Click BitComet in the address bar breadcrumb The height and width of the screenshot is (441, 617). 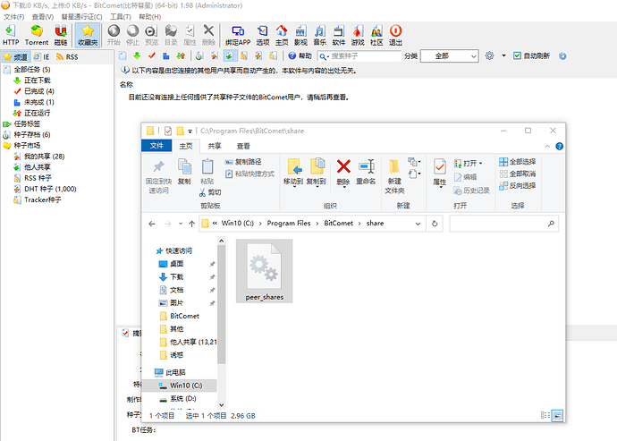tap(338, 224)
